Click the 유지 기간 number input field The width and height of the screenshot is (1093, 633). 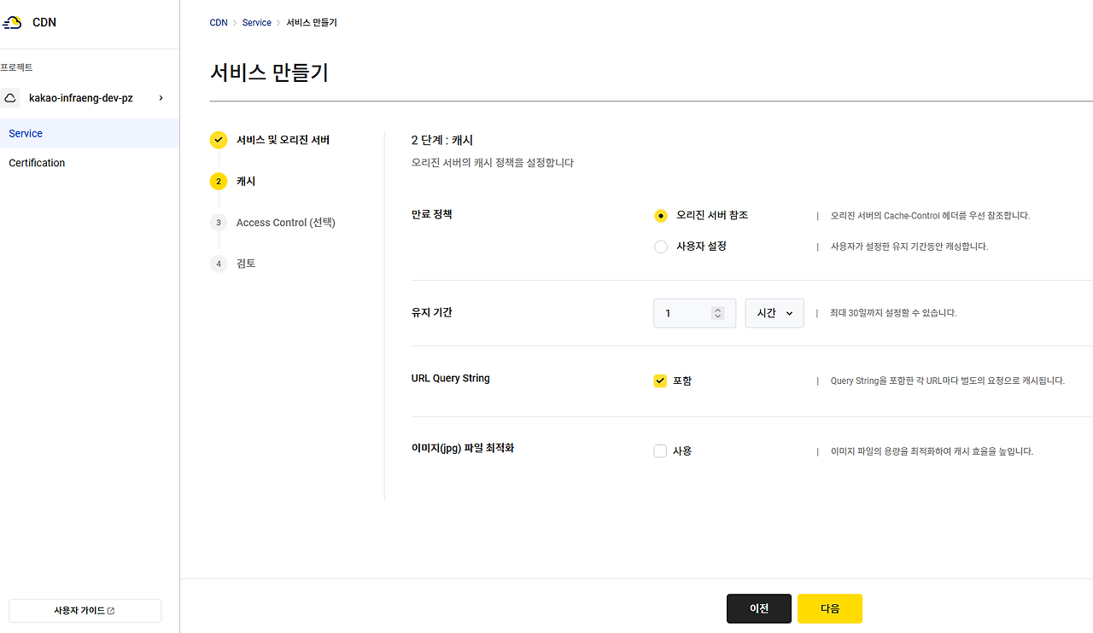pos(683,313)
